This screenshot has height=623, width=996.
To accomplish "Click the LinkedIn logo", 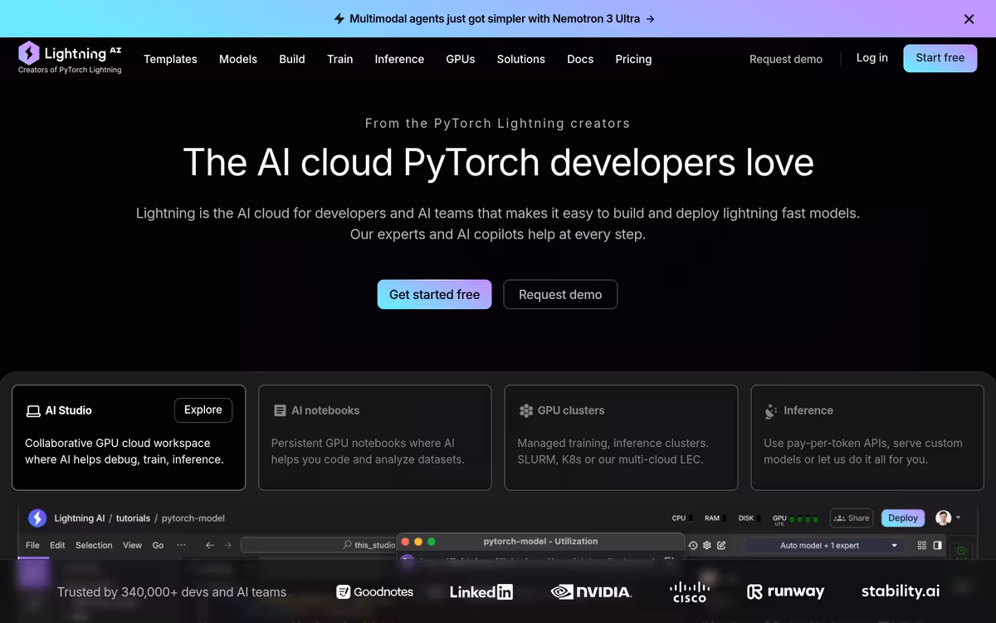I will tap(481, 592).
